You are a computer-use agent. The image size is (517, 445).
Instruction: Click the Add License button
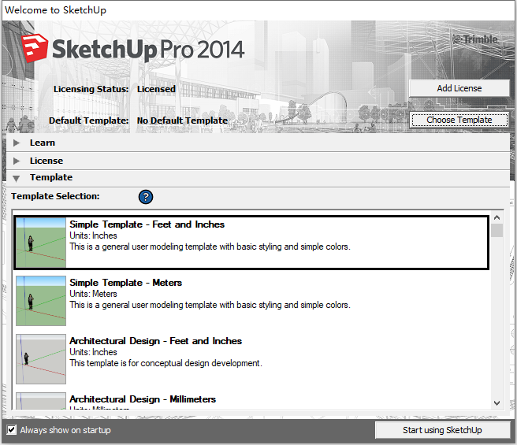(x=459, y=88)
